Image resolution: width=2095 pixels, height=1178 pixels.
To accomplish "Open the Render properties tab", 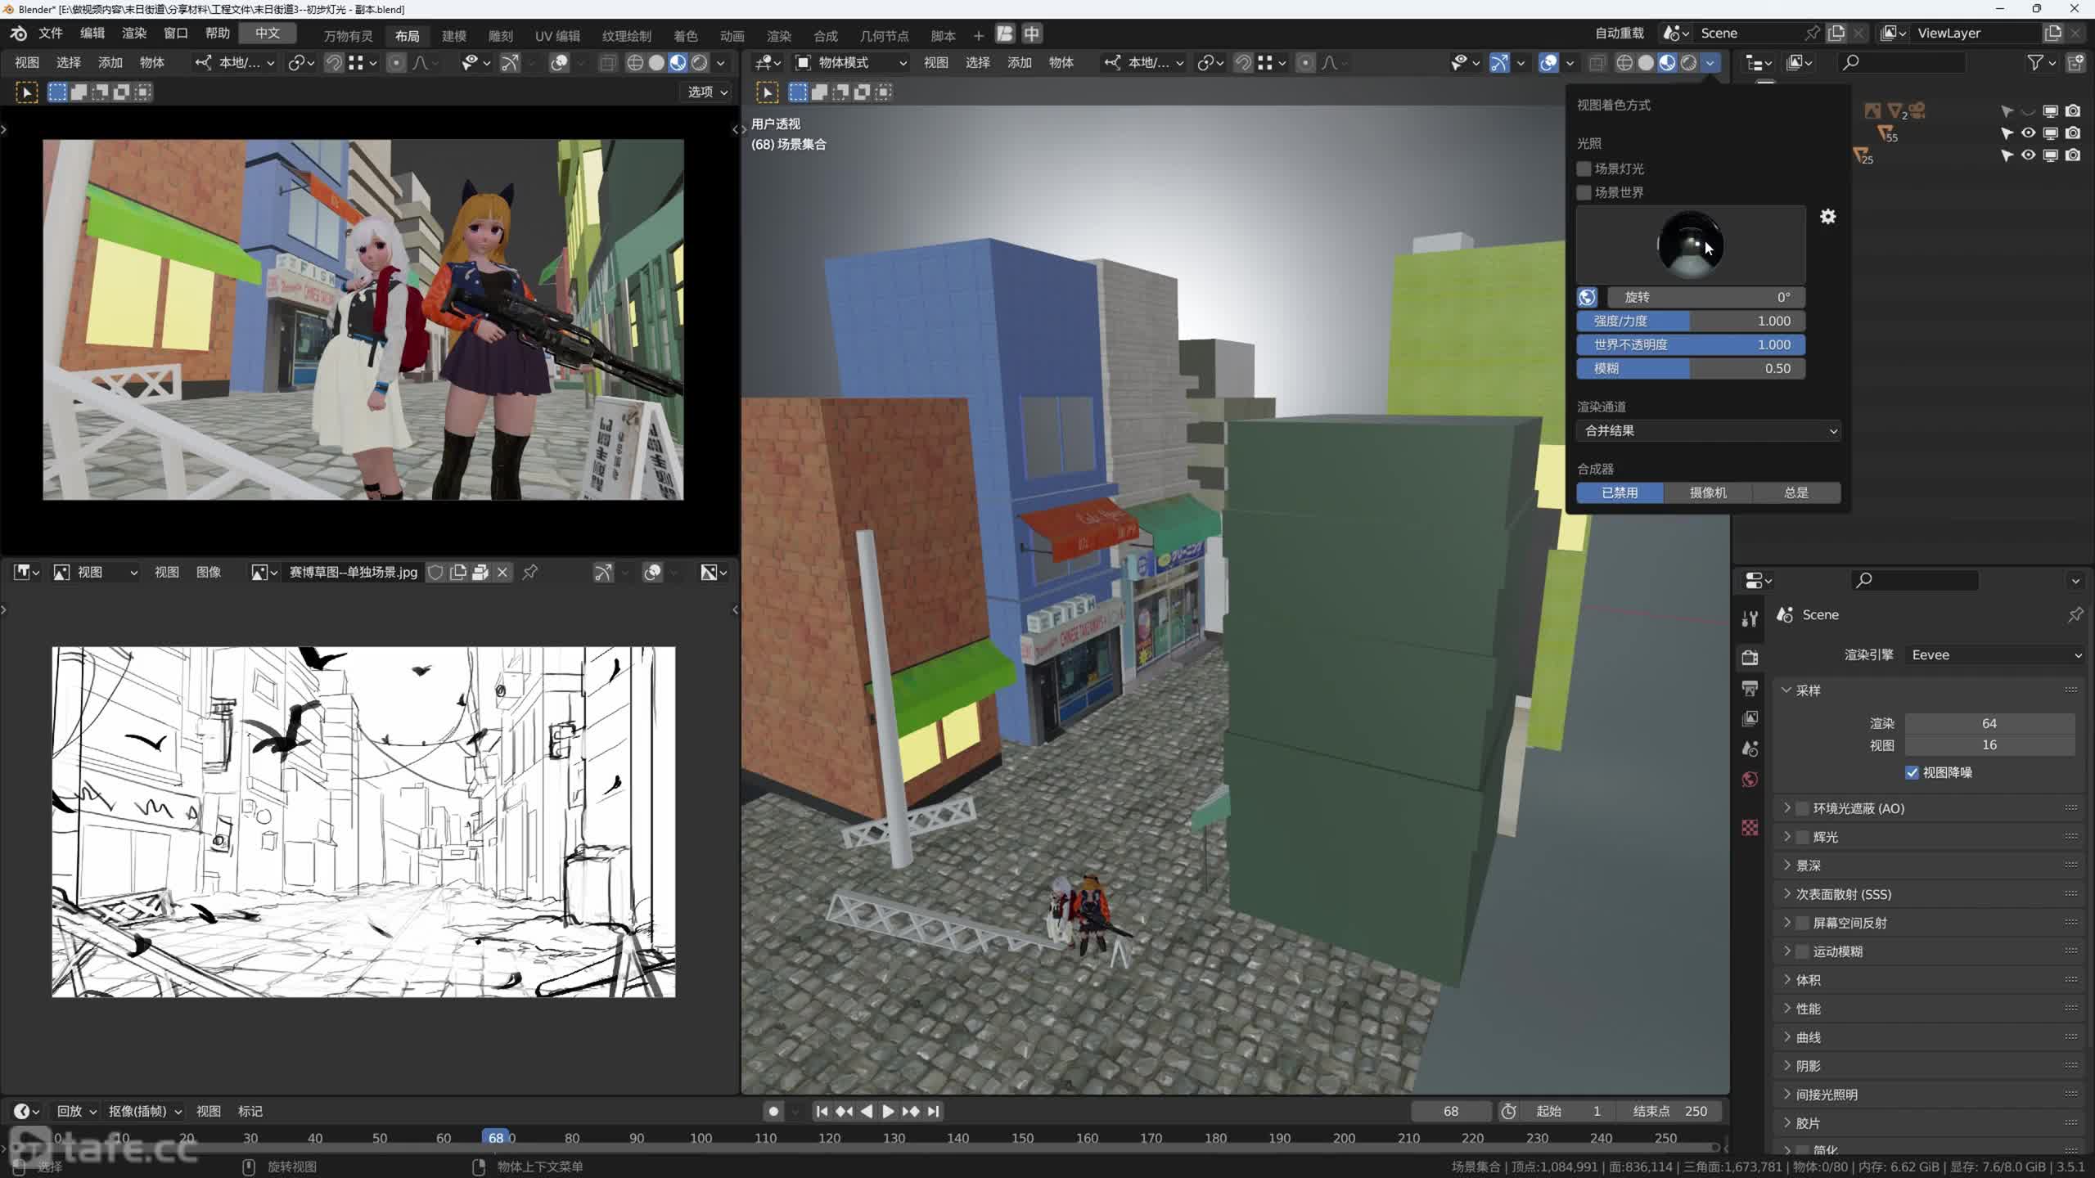I will tap(1750, 657).
